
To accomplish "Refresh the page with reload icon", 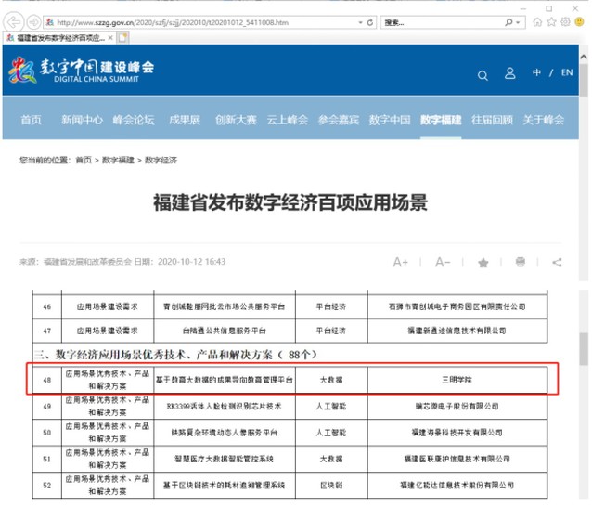I will coord(371,21).
